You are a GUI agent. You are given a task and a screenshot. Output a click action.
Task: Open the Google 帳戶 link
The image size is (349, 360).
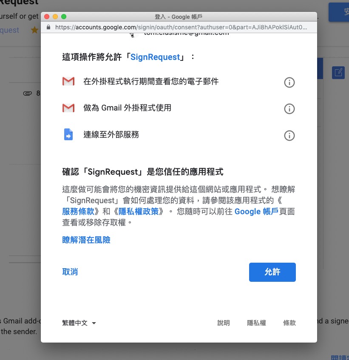click(x=256, y=212)
